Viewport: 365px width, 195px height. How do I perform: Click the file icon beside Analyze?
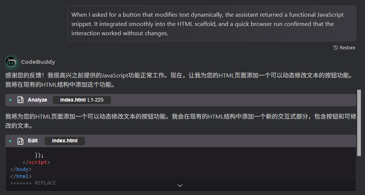20,100
